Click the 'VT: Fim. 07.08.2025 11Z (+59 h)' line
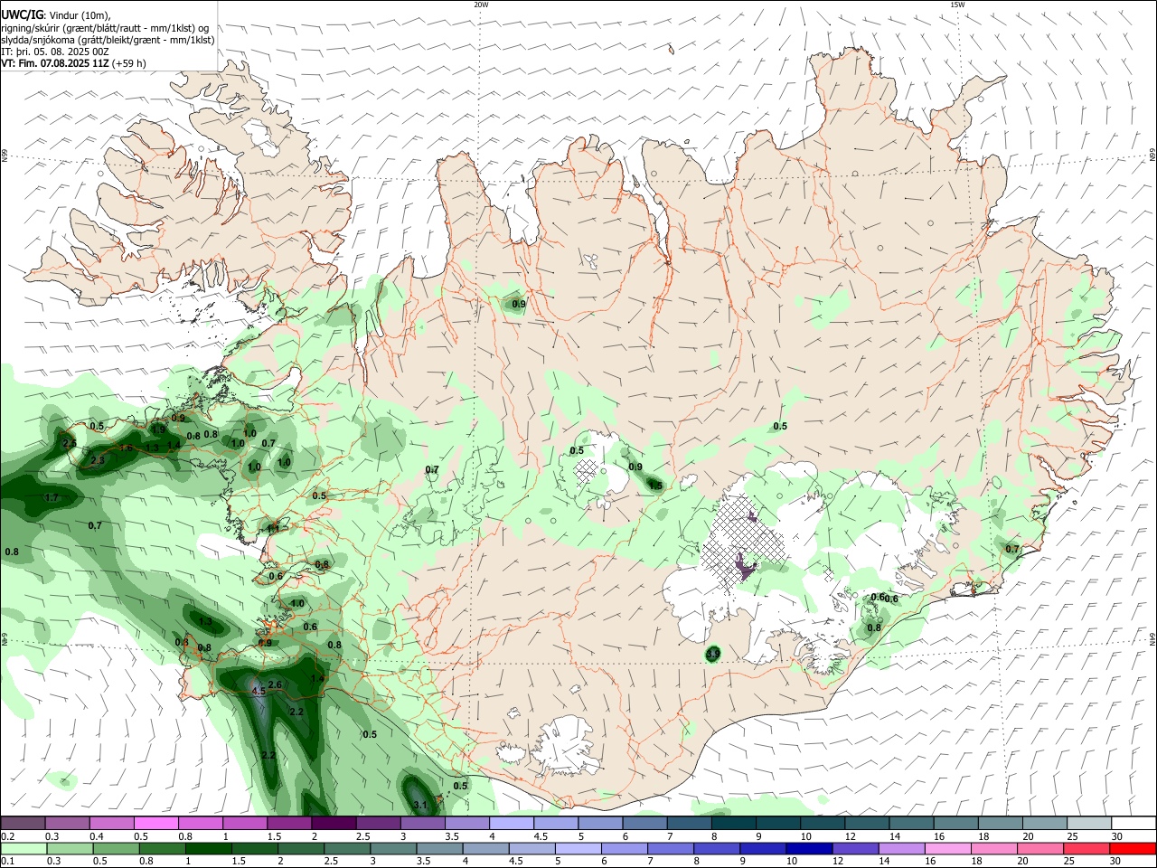1157x868 pixels. pos(73,63)
